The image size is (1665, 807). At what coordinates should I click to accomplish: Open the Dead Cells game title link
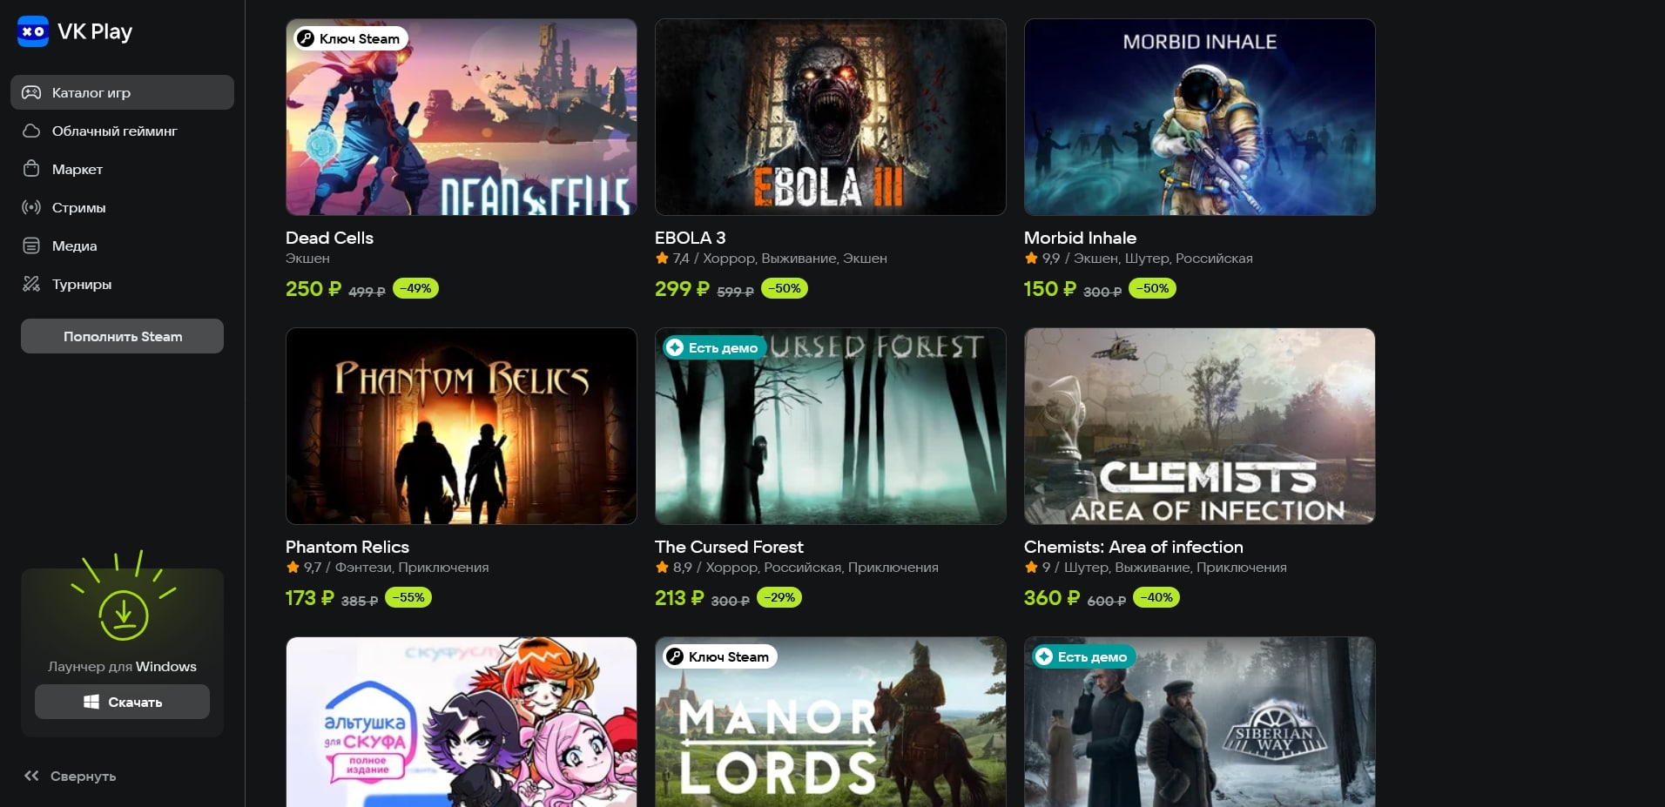(x=329, y=238)
